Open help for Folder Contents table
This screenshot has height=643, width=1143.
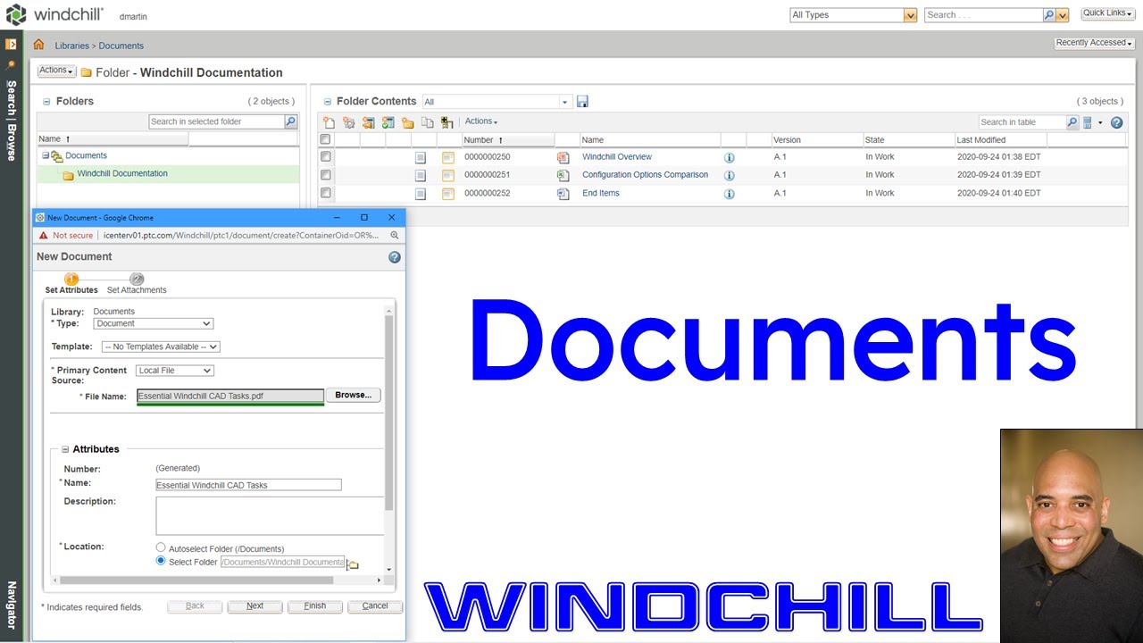[x=1116, y=122]
